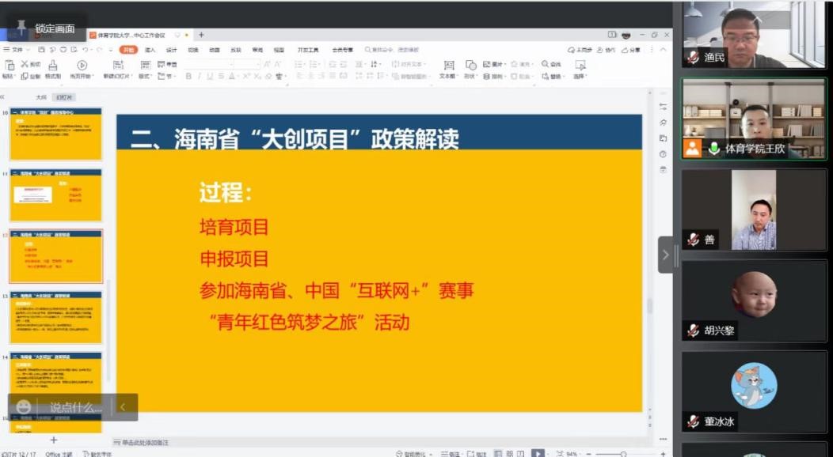The image size is (833, 457).
Task: Toggle italic formatting button
Action: pyautogui.click(x=200, y=77)
